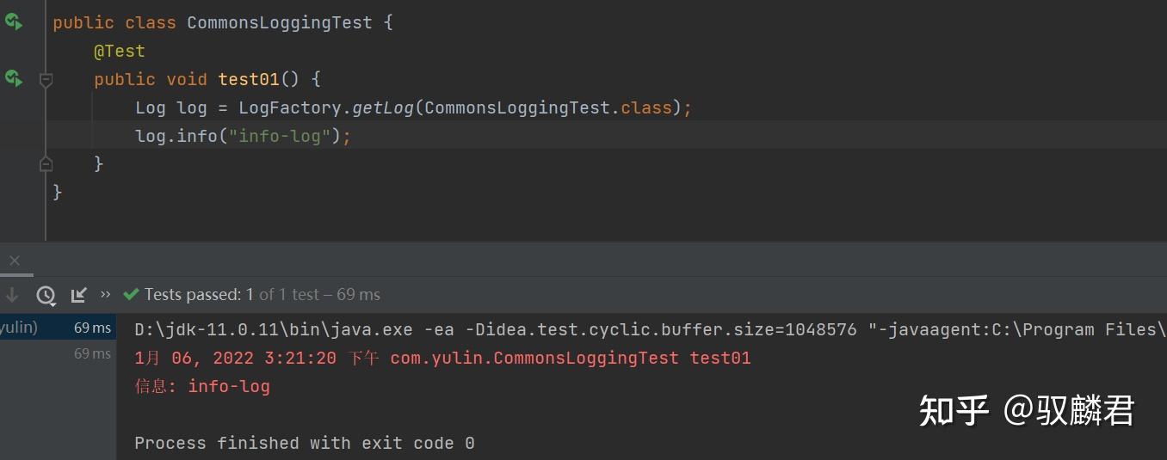
Task: Expand hidden toolbar actions double chevron
Action: tap(106, 294)
